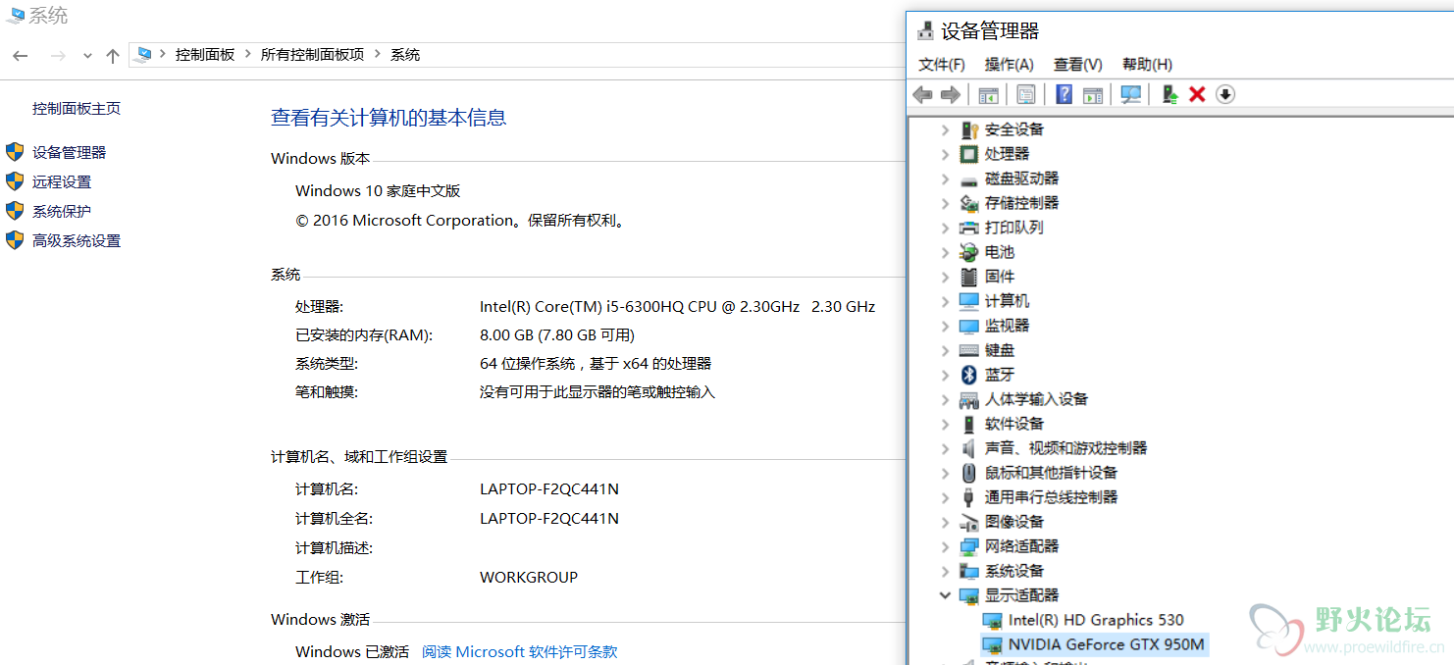Click the WORKGROUP value
1454x665 pixels.
point(529,577)
